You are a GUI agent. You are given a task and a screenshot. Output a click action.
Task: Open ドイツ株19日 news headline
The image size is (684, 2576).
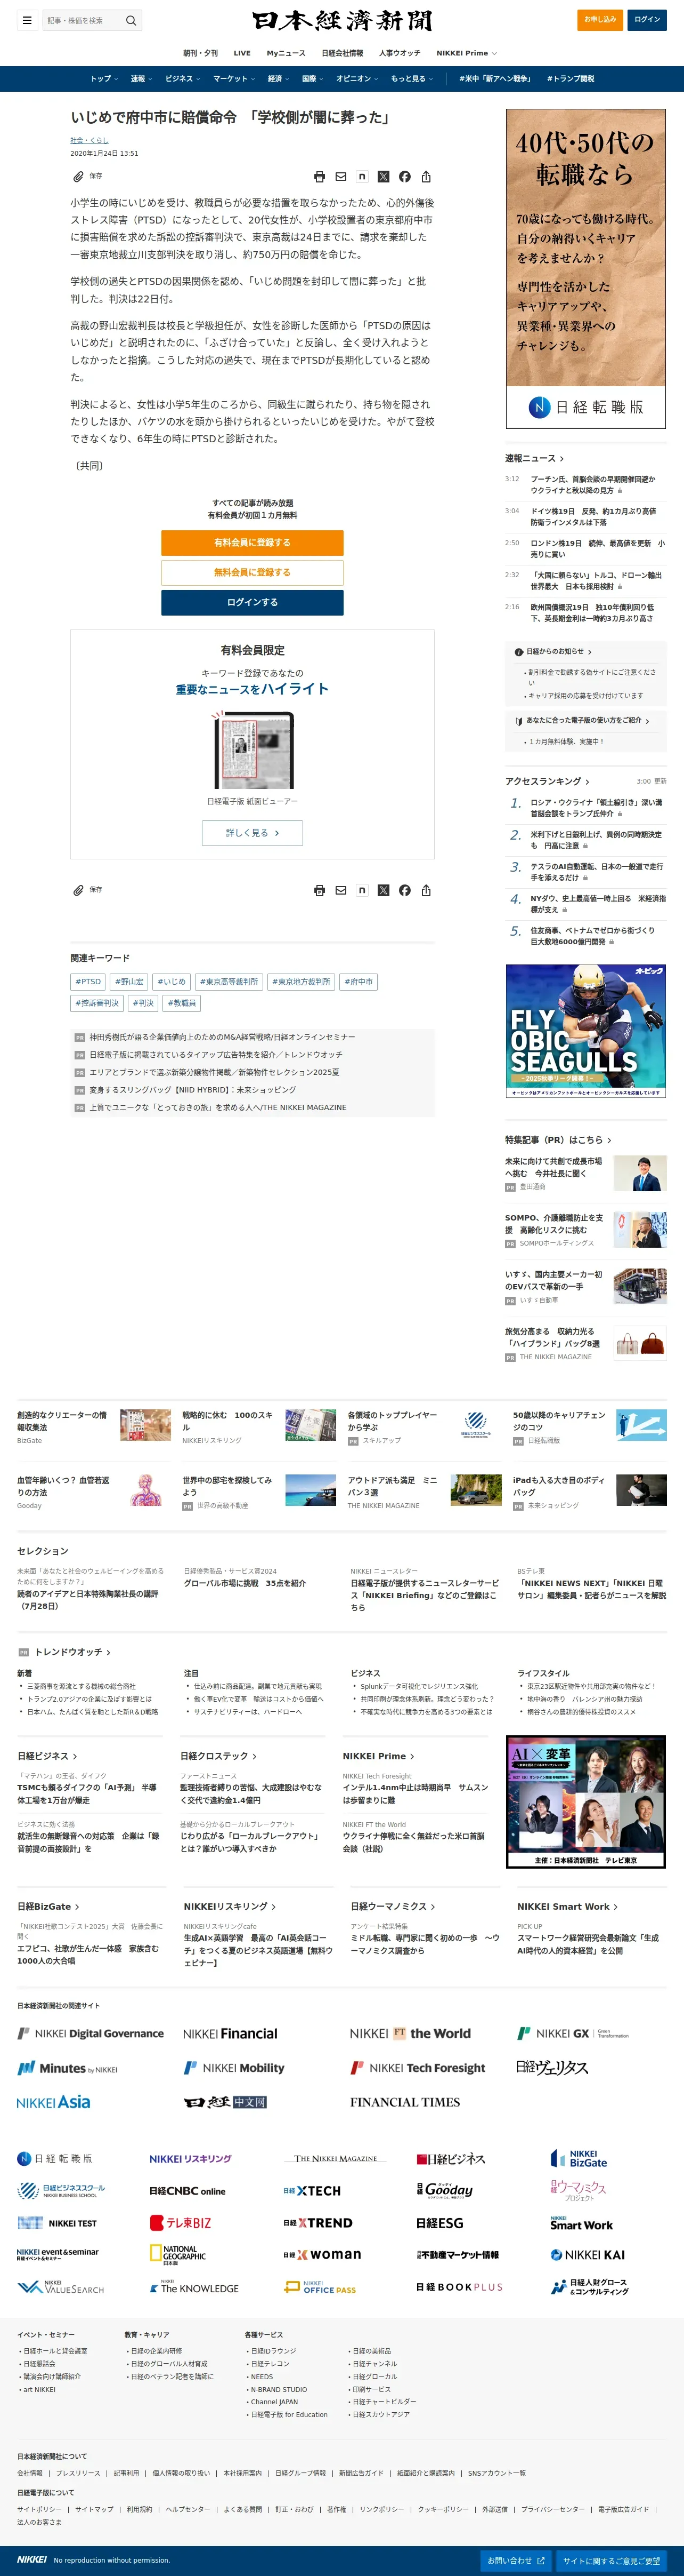(593, 517)
